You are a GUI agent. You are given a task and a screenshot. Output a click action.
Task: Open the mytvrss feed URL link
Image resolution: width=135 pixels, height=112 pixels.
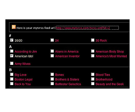(x=83, y=28)
